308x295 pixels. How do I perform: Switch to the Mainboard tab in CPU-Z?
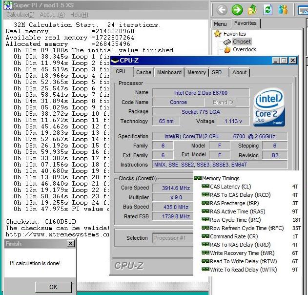coord(169,72)
